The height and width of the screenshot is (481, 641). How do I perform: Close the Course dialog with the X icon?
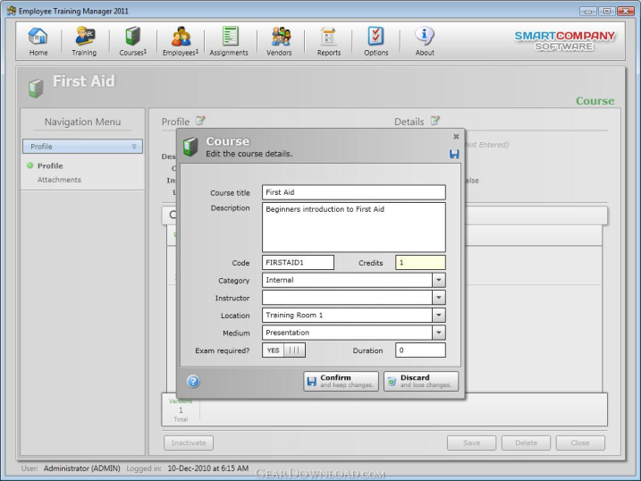[x=456, y=137]
